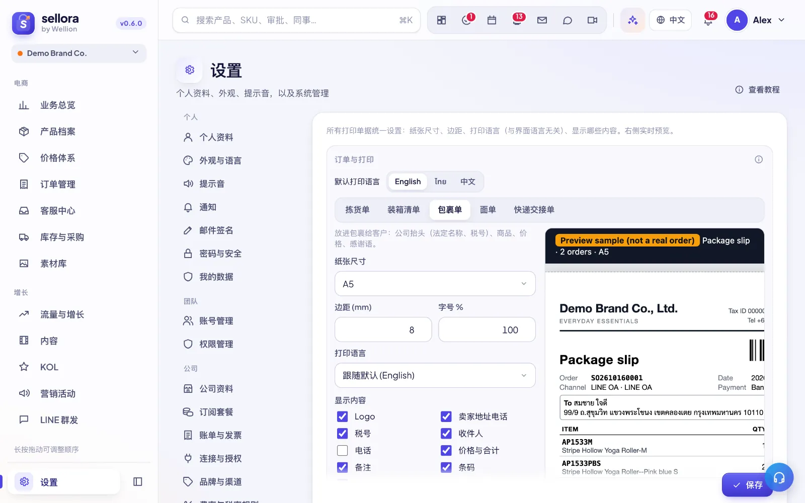Click the 查看教程 link

pos(758,90)
